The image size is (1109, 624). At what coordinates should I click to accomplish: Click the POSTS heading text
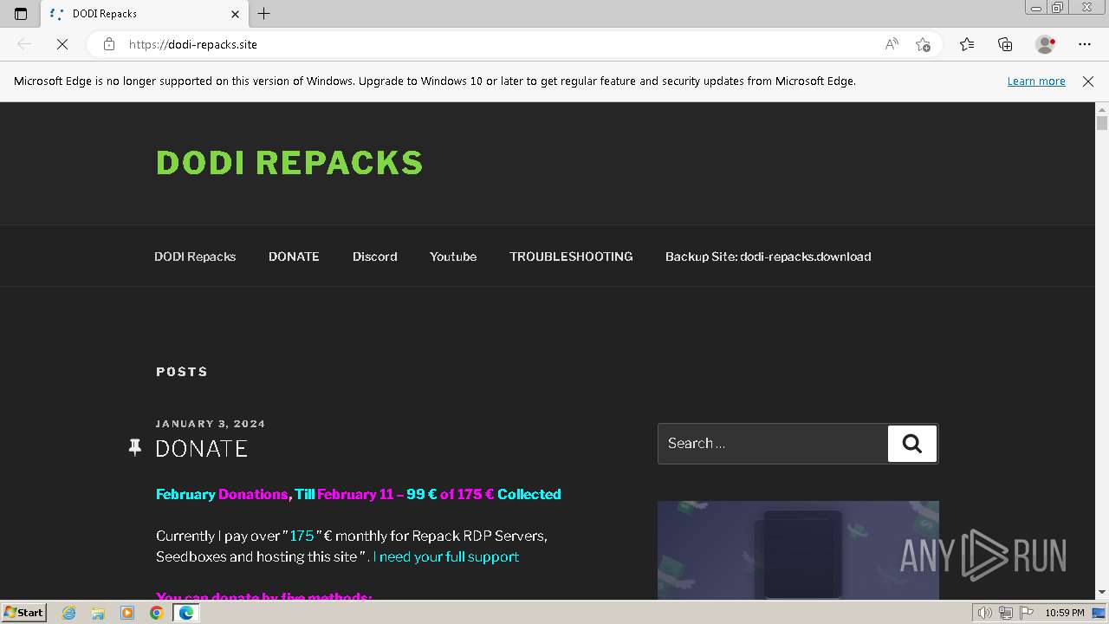point(182,372)
